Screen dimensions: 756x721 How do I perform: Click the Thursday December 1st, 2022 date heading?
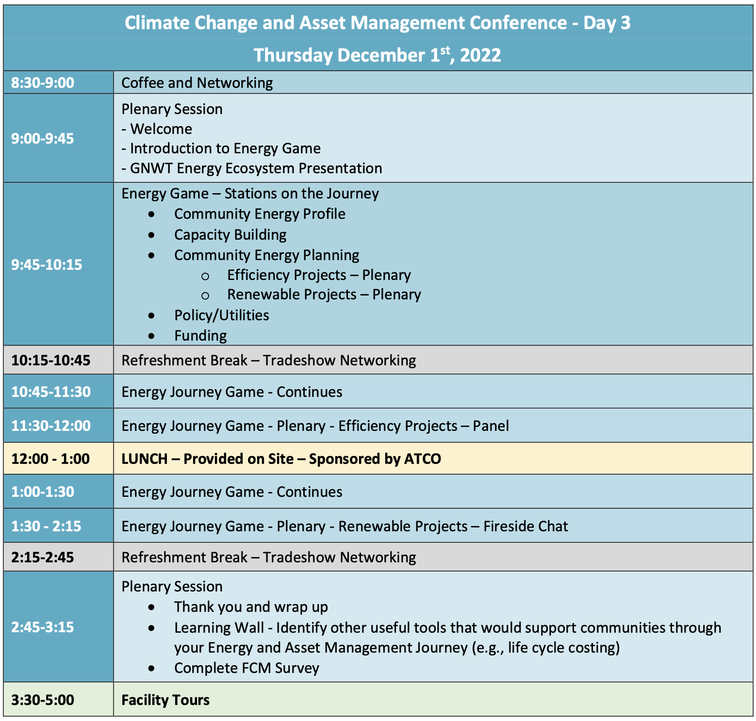(x=378, y=55)
